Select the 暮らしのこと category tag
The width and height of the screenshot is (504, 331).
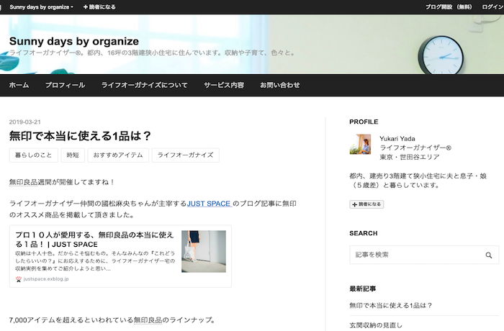(x=33, y=155)
